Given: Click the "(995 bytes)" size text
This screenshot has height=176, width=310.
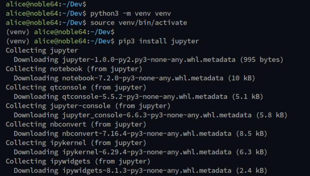Looking at the screenshot, I should (262, 59).
